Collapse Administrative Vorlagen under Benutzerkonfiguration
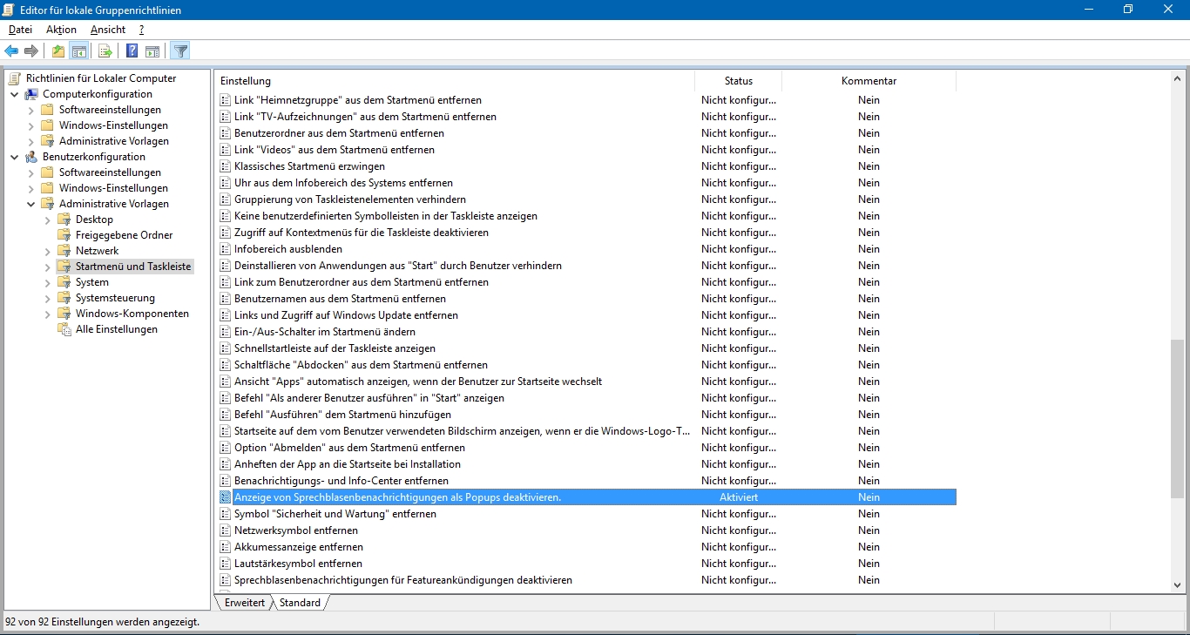Viewport: 1190px width, 635px height. 31,204
